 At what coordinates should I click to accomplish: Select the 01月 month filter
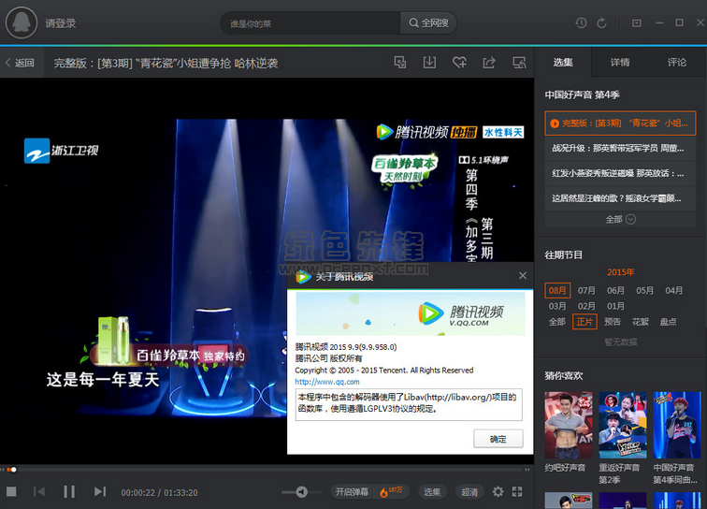click(615, 306)
